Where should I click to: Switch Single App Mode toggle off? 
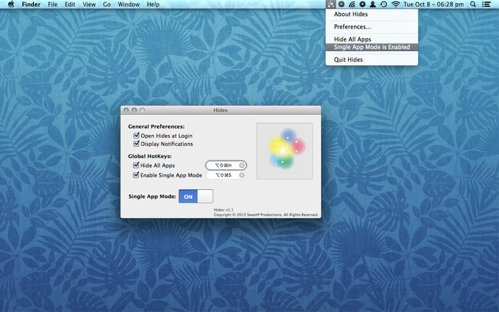pos(196,197)
